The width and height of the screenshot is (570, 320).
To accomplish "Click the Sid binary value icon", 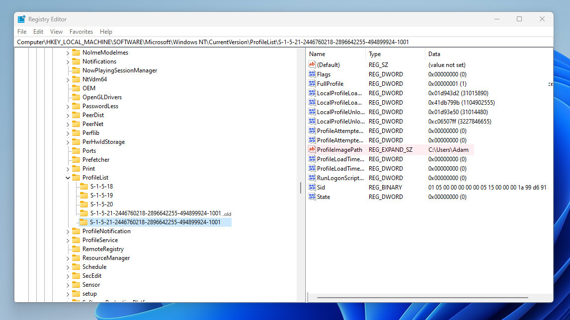I will [312, 187].
